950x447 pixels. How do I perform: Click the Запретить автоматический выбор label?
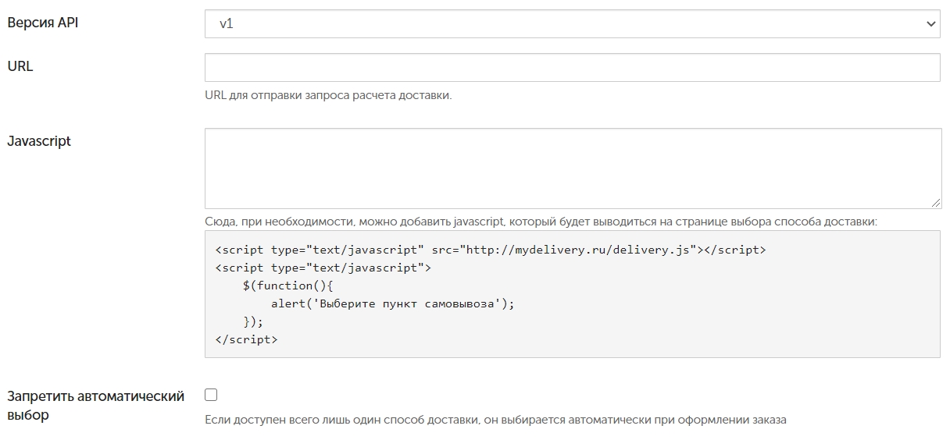click(x=96, y=406)
